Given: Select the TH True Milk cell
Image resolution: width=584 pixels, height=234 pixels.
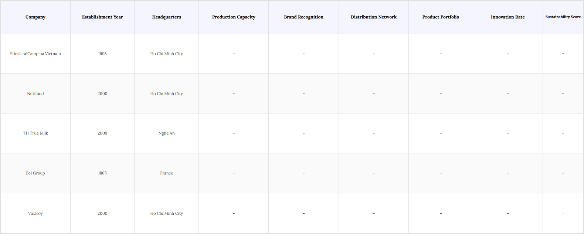Looking at the screenshot, I should click(35, 133).
